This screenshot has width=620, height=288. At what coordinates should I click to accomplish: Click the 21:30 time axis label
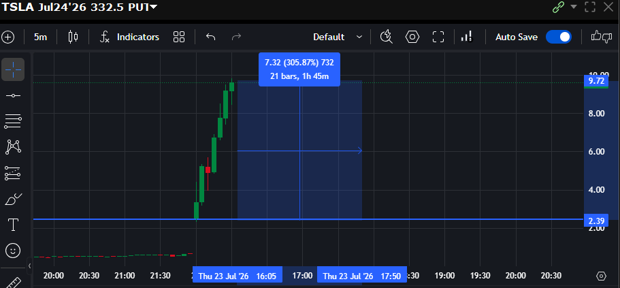pyautogui.click(x=160, y=276)
